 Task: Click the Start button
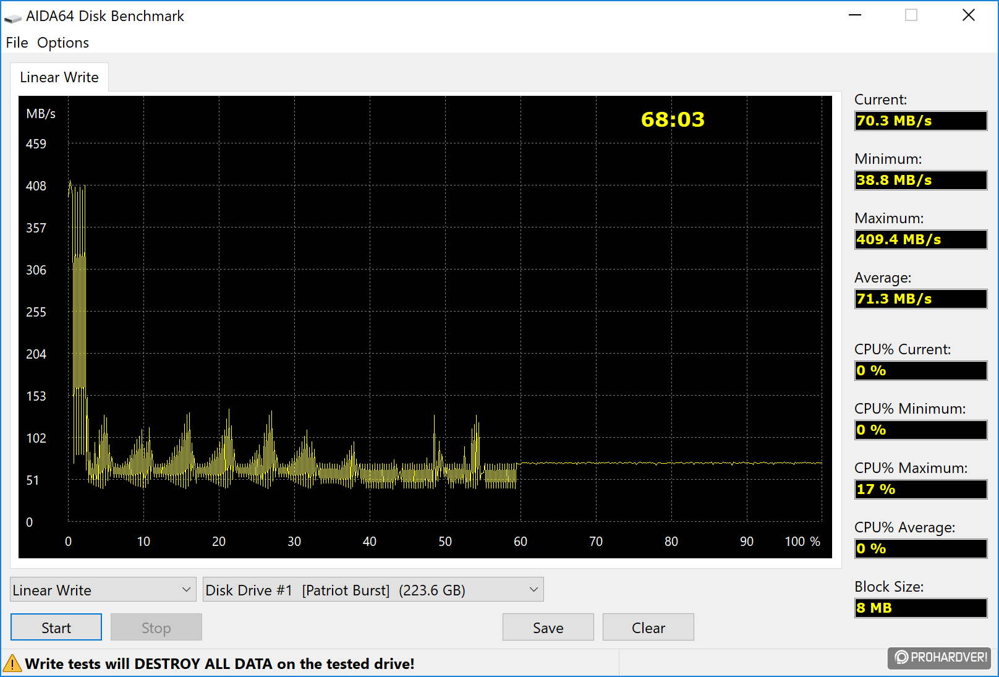56,628
